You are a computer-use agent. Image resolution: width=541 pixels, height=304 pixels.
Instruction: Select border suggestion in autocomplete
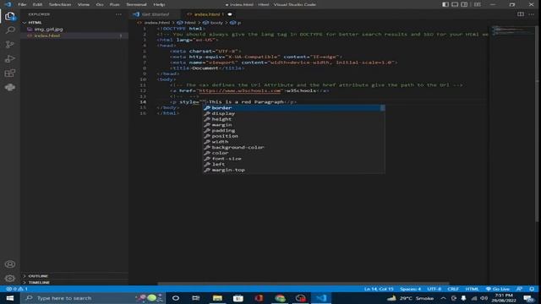[293, 108]
